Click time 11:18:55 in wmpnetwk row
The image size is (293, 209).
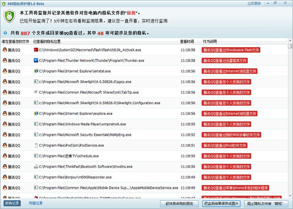pos(188,124)
